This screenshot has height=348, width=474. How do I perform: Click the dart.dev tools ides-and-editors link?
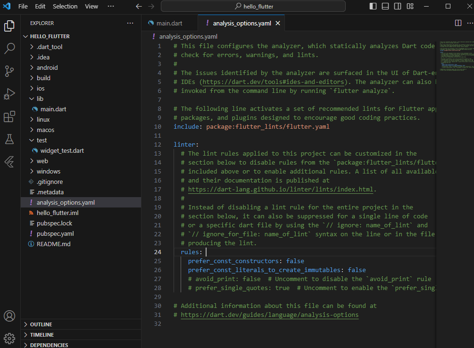[273, 82]
